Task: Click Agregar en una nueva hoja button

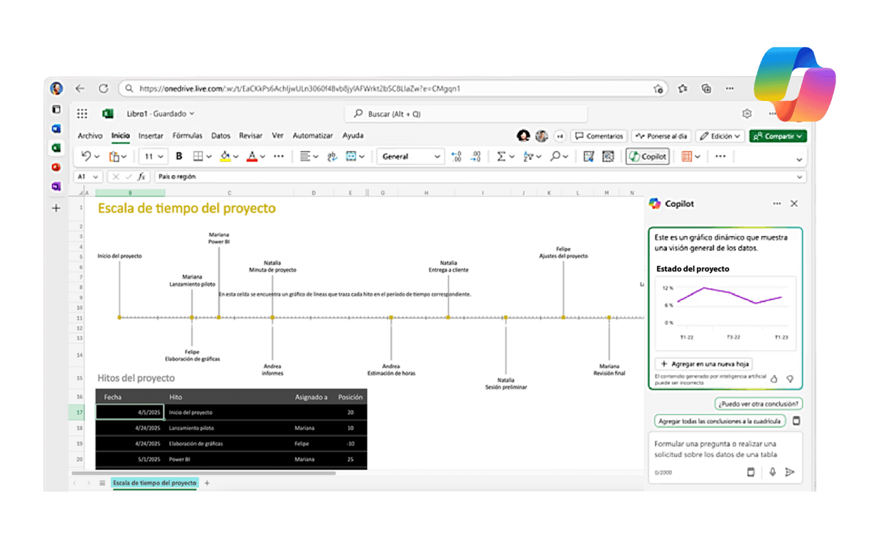Action: [703, 363]
